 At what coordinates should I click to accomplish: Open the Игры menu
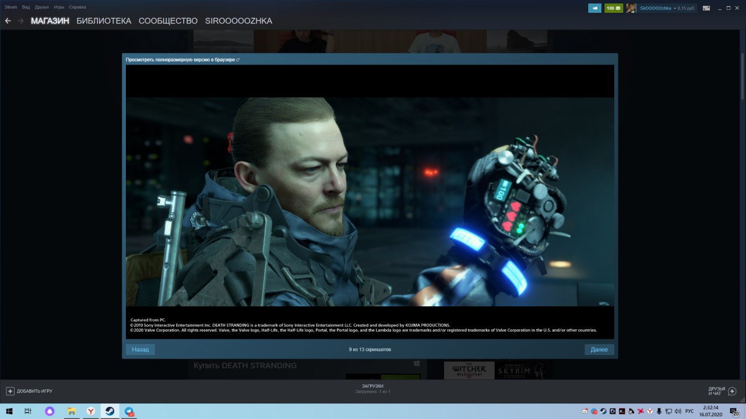click(59, 7)
